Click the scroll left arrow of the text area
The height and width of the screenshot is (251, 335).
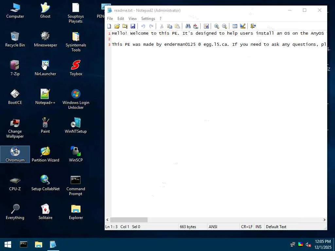coord(107,220)
